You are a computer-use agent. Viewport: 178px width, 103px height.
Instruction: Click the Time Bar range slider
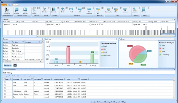[x=106, y=36]
